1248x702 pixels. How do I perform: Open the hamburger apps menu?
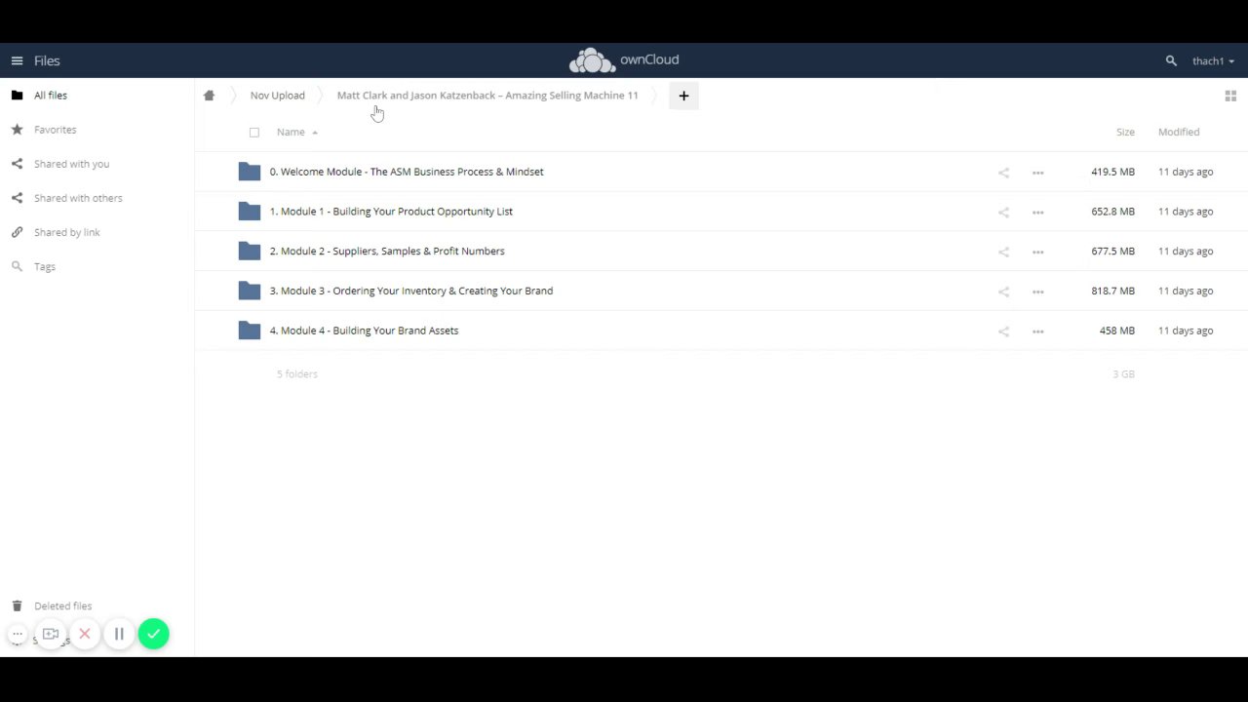[17, 60]
